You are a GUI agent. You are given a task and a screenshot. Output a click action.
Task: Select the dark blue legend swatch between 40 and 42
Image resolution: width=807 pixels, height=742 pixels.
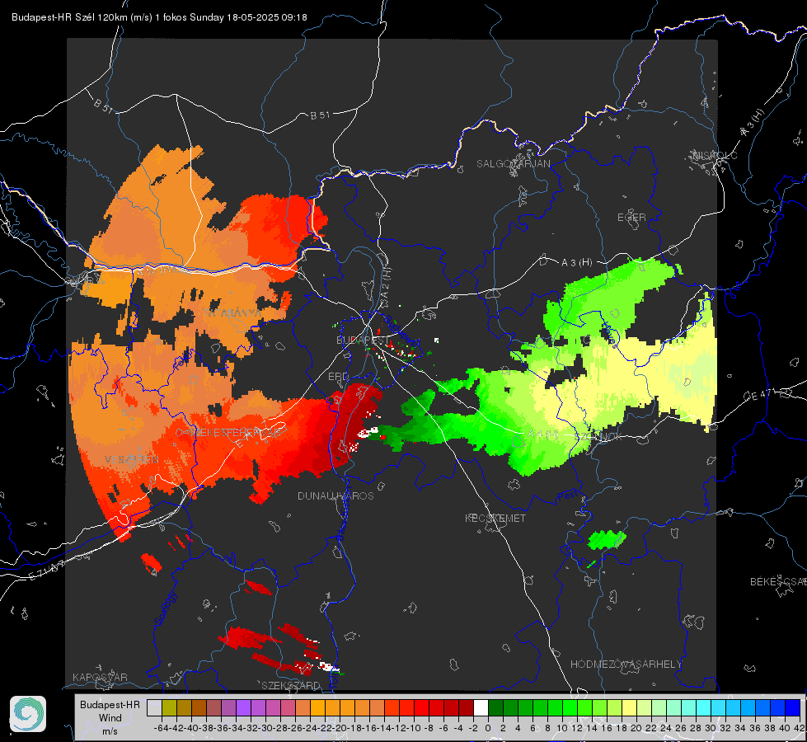pyautogui.click(x=793, y=707)
